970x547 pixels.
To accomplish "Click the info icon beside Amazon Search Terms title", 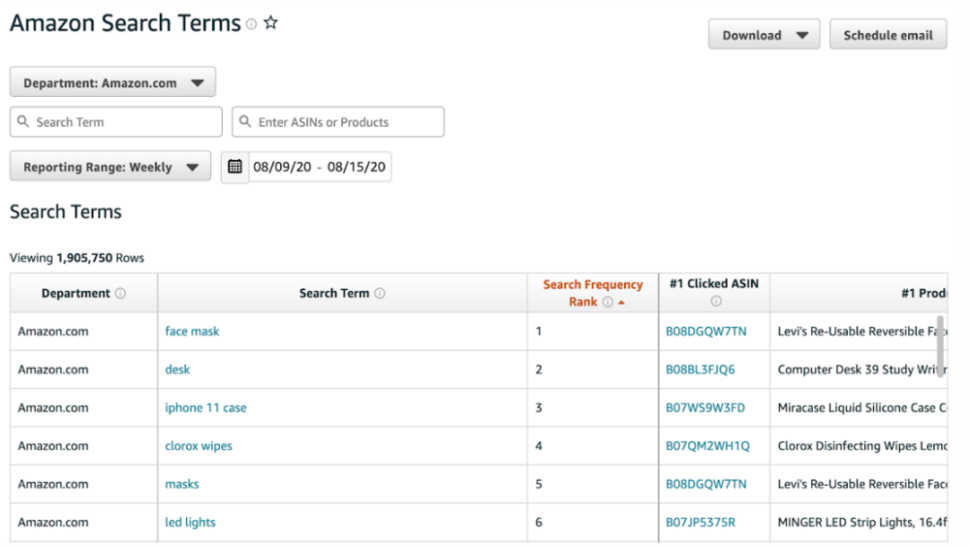I will (251, 24).
